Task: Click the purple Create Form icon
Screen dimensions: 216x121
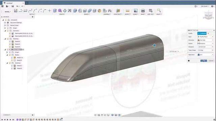Action: tap(60, 11)
